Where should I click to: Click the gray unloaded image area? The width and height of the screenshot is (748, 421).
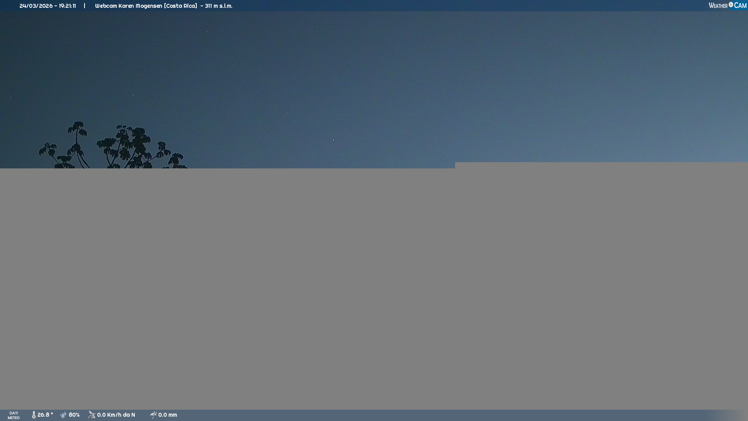tap(374, 288)
